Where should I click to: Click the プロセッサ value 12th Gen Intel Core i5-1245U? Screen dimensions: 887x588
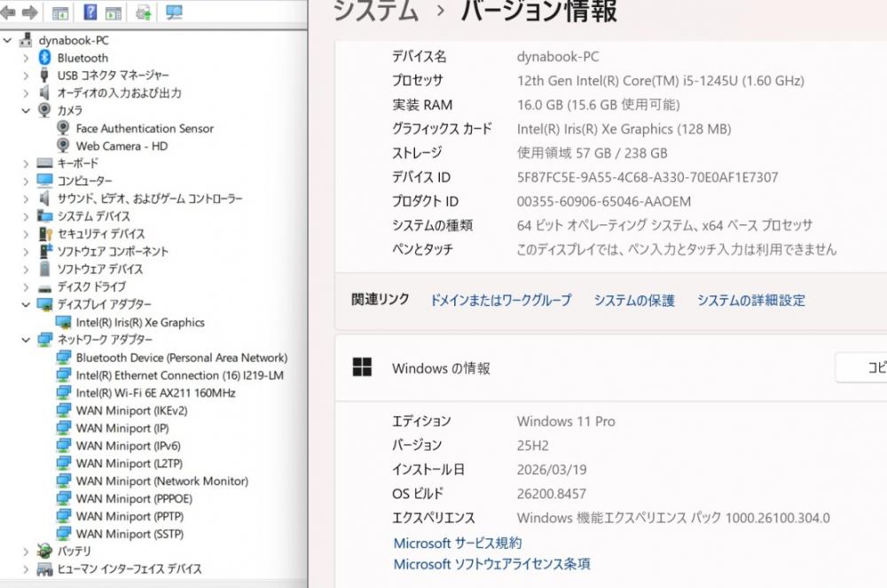[661, 81]
